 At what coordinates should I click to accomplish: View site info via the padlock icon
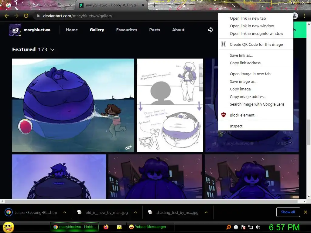coord(38,16)
